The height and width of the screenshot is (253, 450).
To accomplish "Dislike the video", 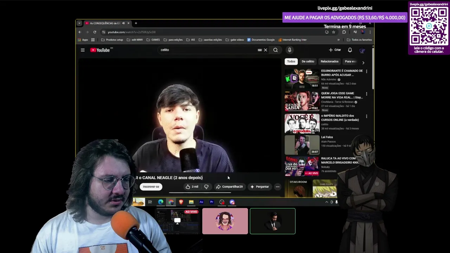I will [206, 187].
